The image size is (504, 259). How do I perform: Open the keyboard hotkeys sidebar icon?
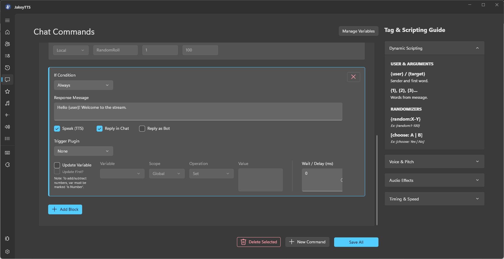7,153
